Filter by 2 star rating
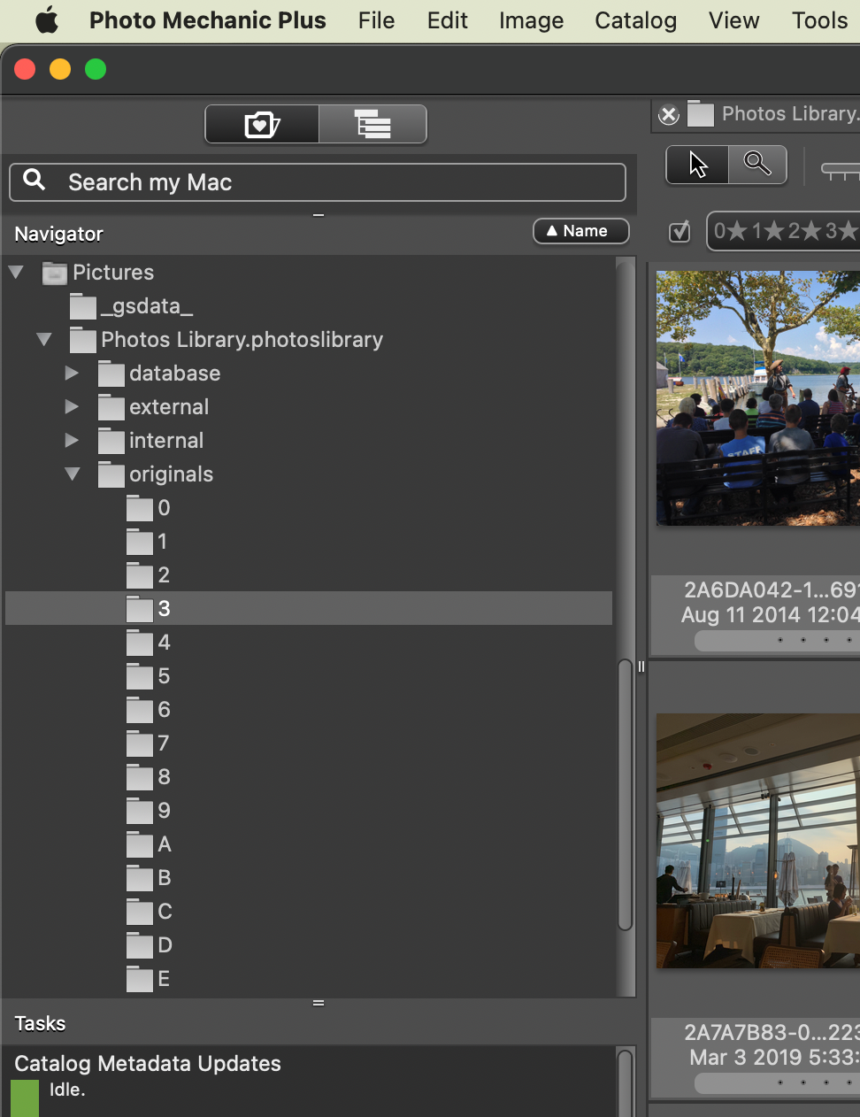860x1117 pixels. click(x=804, y=231)
